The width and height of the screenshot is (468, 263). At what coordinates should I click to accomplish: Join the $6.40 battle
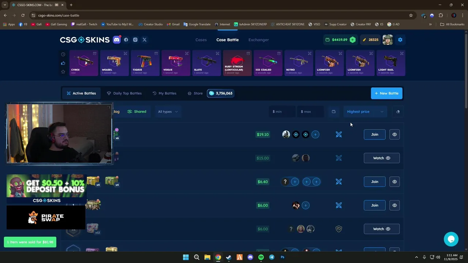374,182
